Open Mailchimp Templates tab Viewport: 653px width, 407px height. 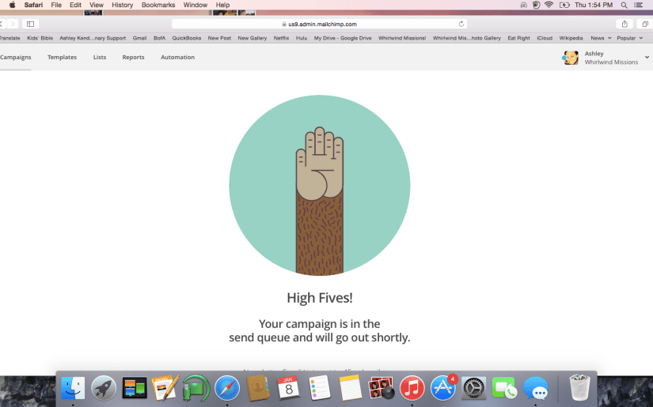point(62,58)
